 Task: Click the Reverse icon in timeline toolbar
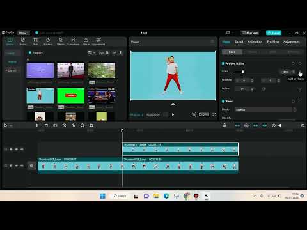click(64, 125)
